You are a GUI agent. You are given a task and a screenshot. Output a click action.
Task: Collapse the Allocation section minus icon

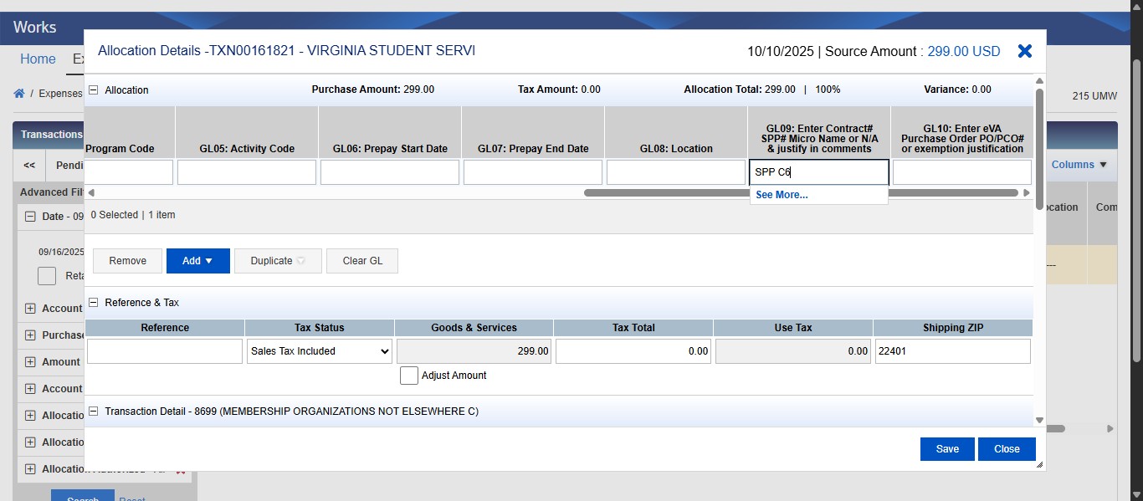(x=94, y=90)
